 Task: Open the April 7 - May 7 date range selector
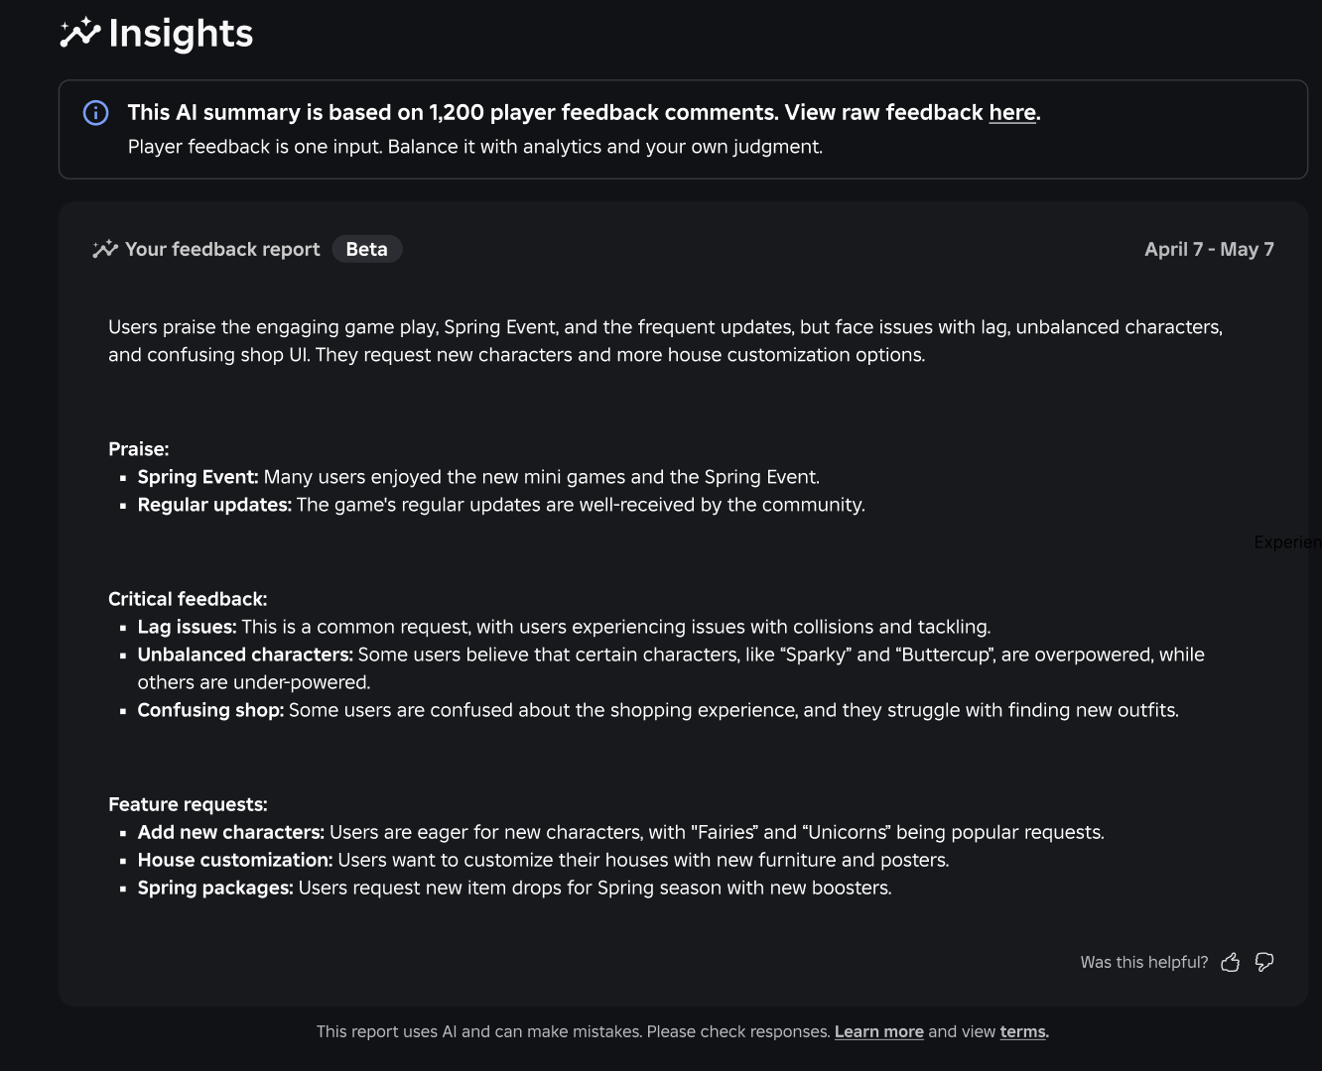coord(1209,249)
